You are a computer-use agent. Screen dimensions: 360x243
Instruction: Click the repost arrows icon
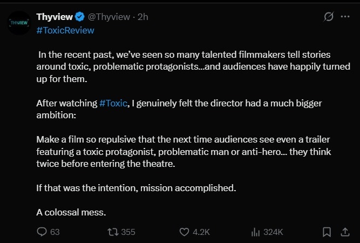pos(113,232)
